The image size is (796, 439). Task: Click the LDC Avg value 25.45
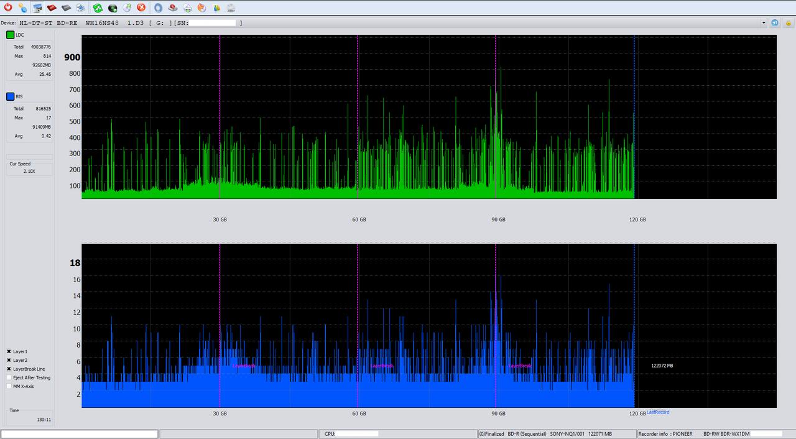click(45, 74)
